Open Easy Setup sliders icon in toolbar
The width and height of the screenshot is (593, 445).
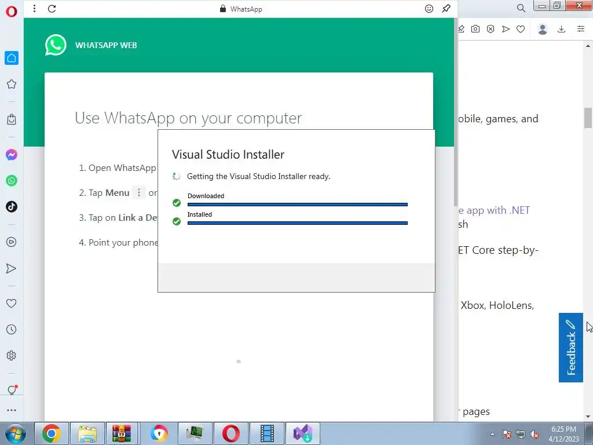click(581, 29)
